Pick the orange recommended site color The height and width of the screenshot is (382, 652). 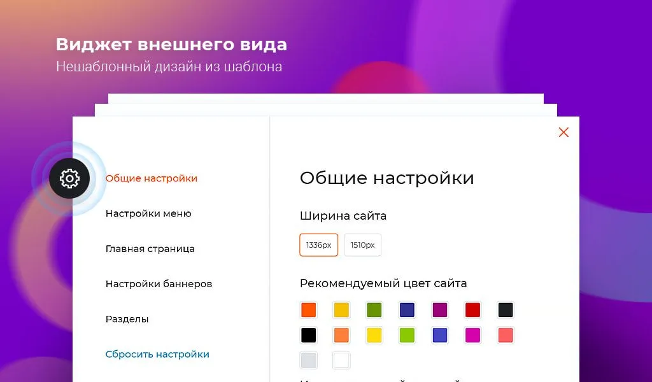pyautogui.click(x=309, y=310)
